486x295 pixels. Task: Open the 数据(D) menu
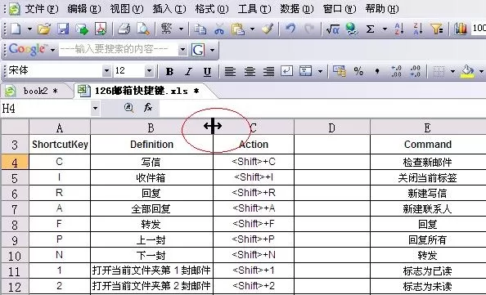[297, 9]
